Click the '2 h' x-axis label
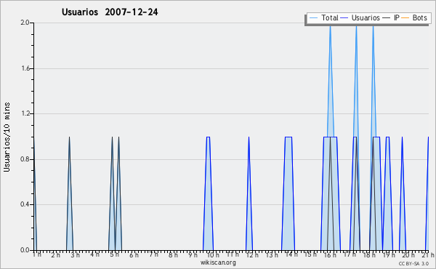 (56, 254)
